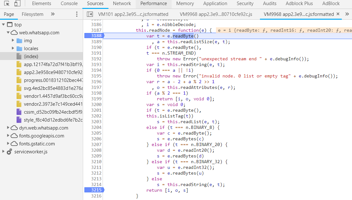The image size is (352, 200).
Task: Collapse the web.whatsapp.com domain node
Action: [x=8, y=32]
